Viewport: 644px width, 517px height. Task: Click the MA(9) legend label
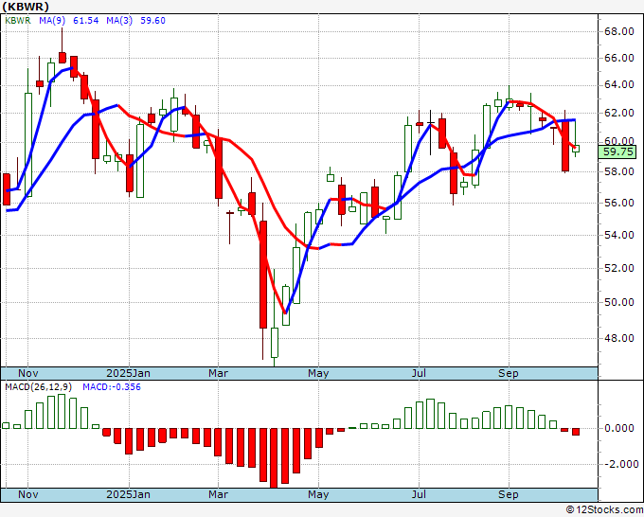pyautogui.click(x=52, y=21)
